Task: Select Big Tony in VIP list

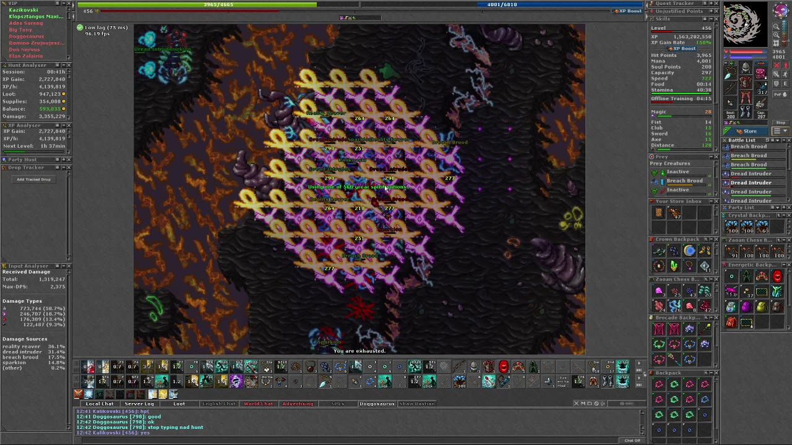Action: click(x=20, y=30)
